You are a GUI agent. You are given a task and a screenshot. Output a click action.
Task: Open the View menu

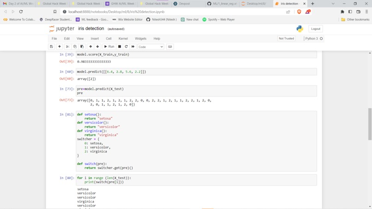click(80, 38)
